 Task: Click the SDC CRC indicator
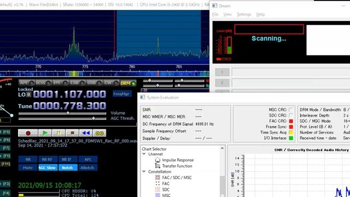click(x=291, y=115)
